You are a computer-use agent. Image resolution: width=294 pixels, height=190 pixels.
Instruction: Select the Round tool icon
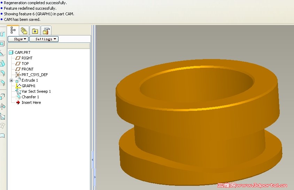click(x=2, y=73)
